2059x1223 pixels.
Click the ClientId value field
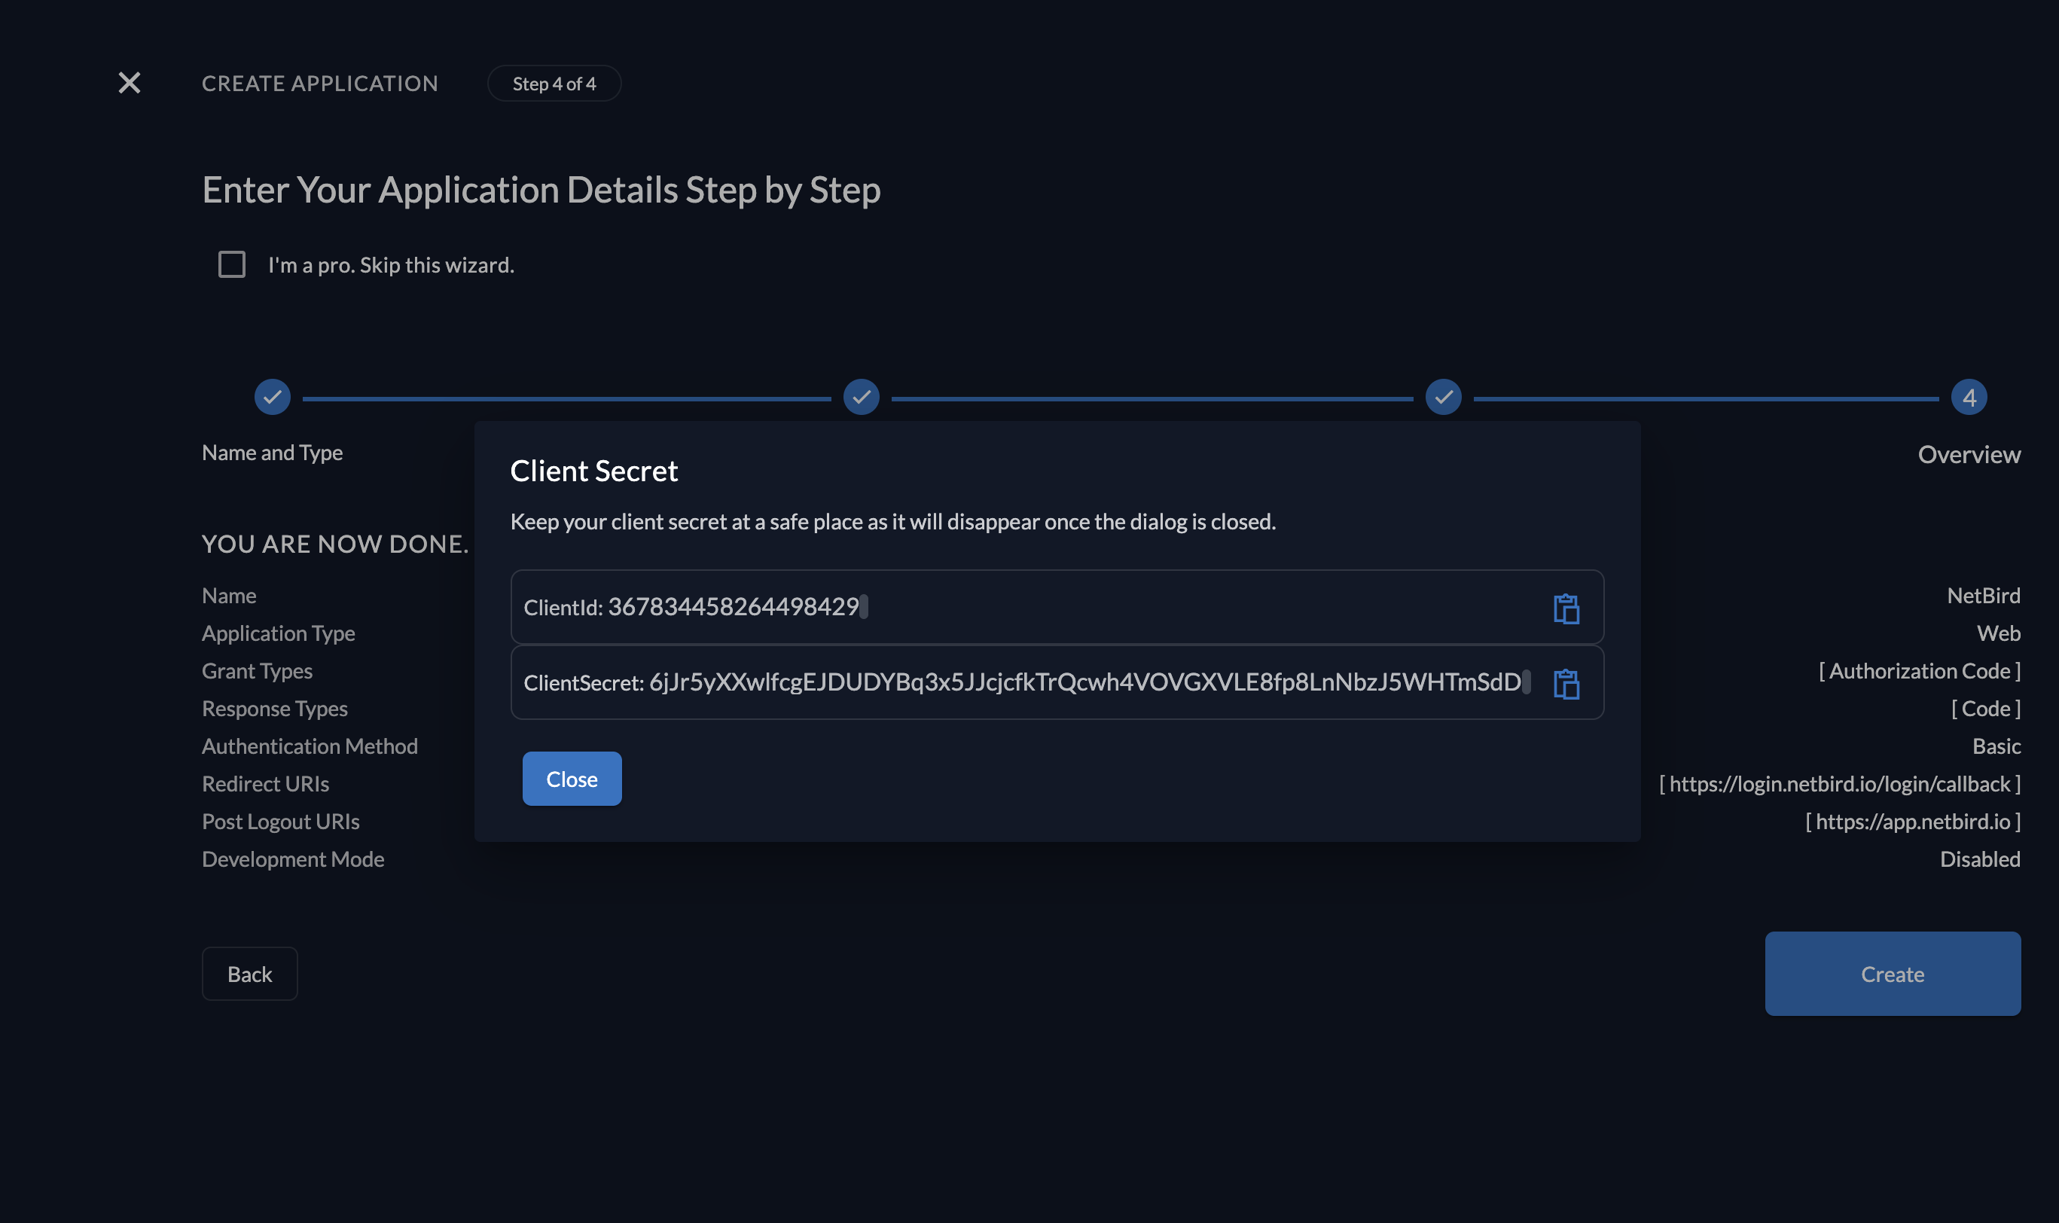pos(734,608)
